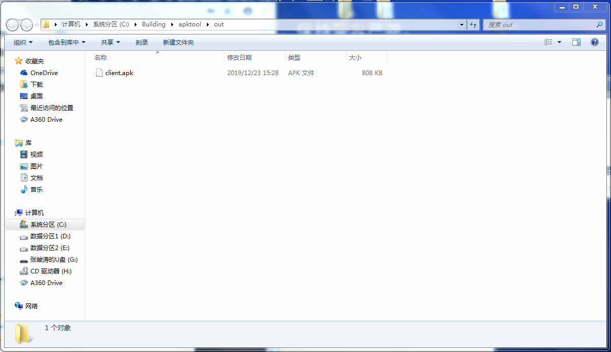Click the refresh button beside address bar
611x352 pixels.
[473, 24]
